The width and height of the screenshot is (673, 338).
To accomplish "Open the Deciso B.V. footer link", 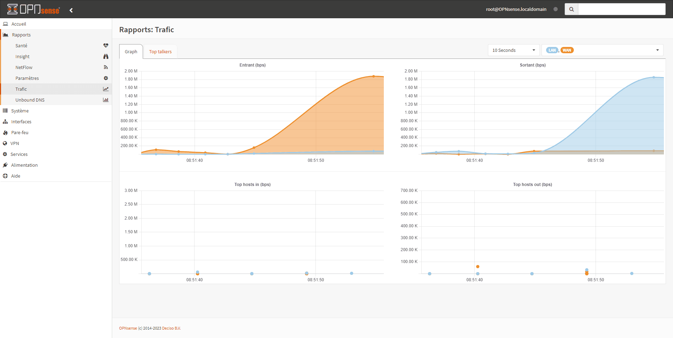I will [x=171, y=328].
